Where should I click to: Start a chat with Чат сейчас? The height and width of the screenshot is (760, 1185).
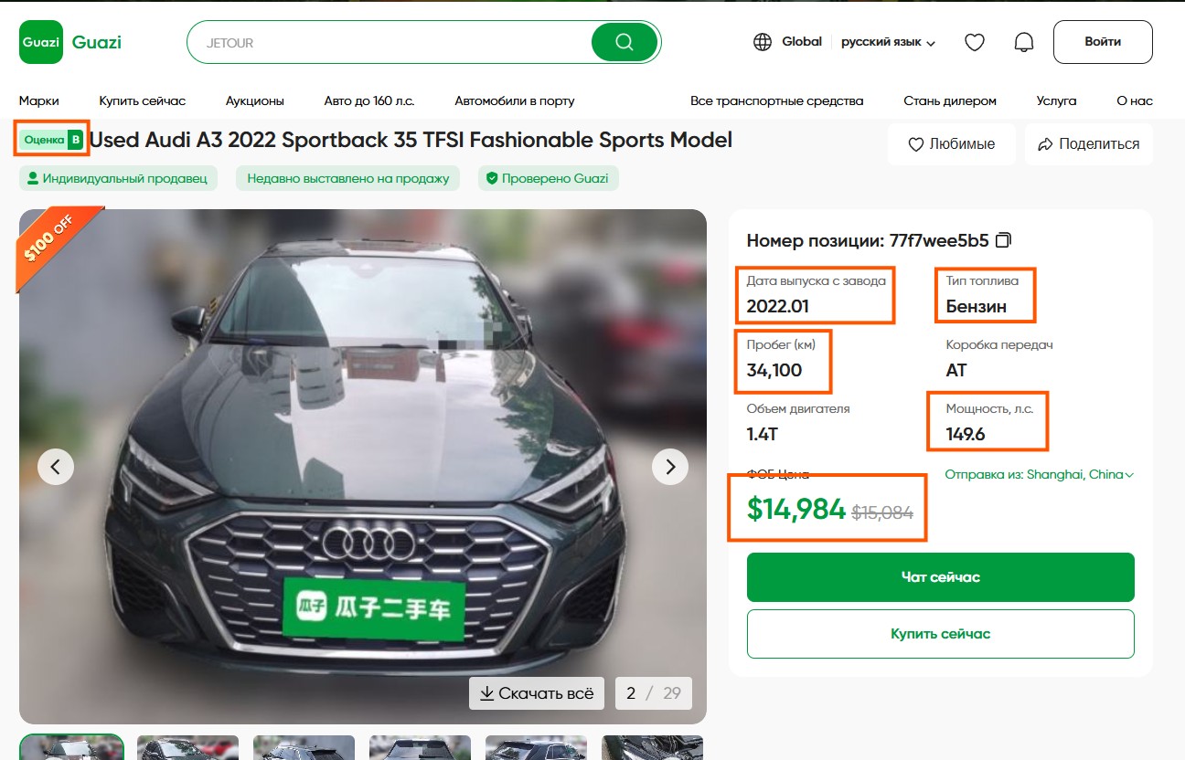click(941, 577)
